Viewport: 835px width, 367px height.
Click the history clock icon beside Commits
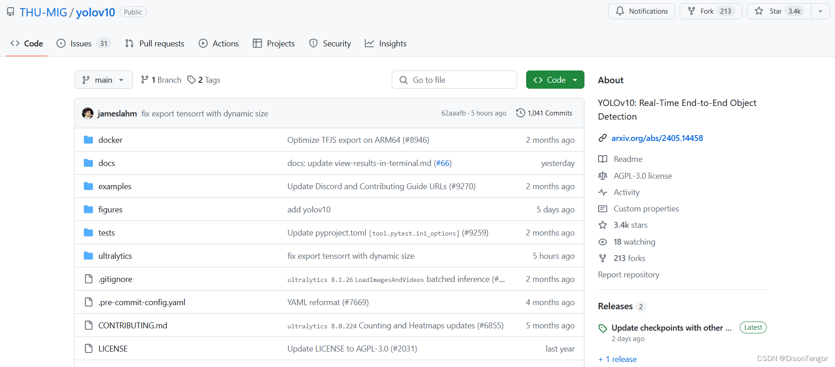[520, 113]
